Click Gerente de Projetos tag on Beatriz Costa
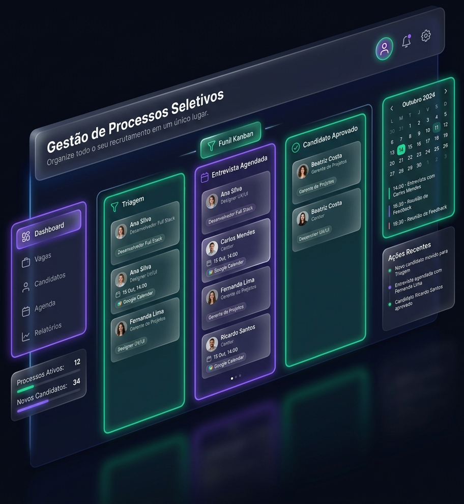 pos(316,186)
